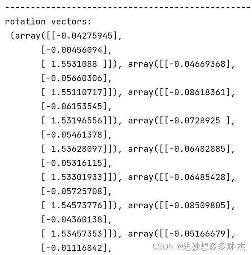Click the 'rotation vectors:' heading text

(x=48, y=21)
